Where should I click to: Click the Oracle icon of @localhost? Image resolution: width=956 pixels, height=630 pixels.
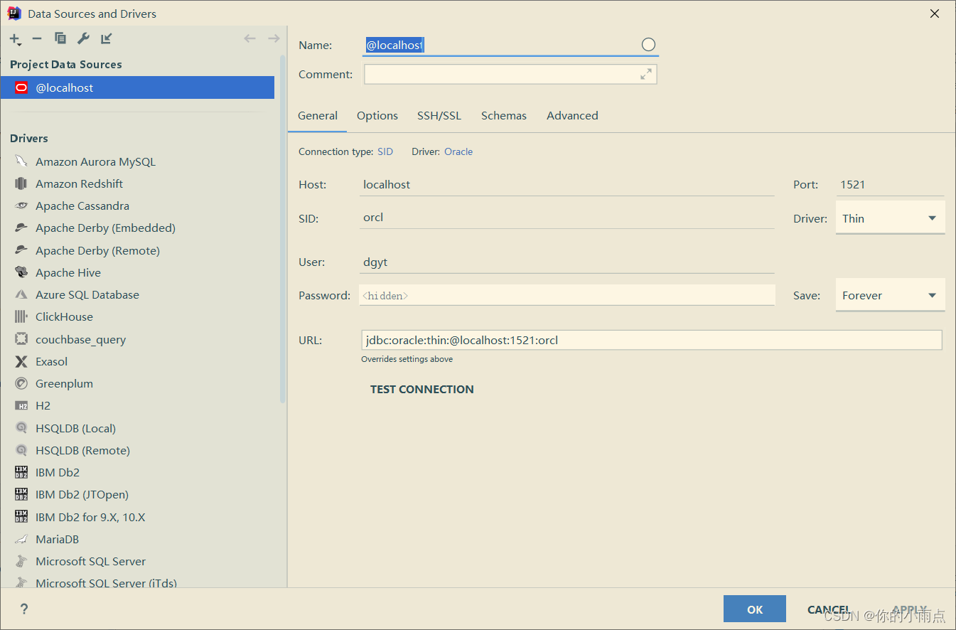coord(21,88)
